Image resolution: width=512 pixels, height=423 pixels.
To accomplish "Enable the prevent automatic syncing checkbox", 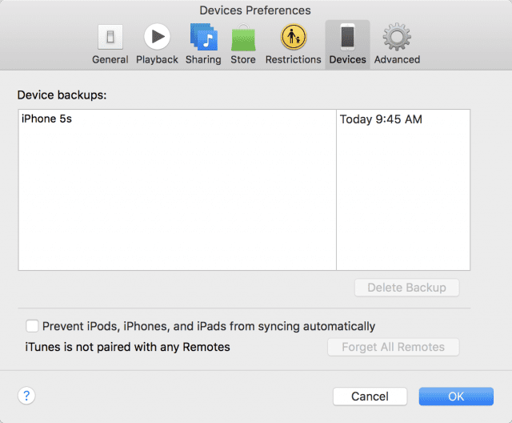I will tap(32, 326).
